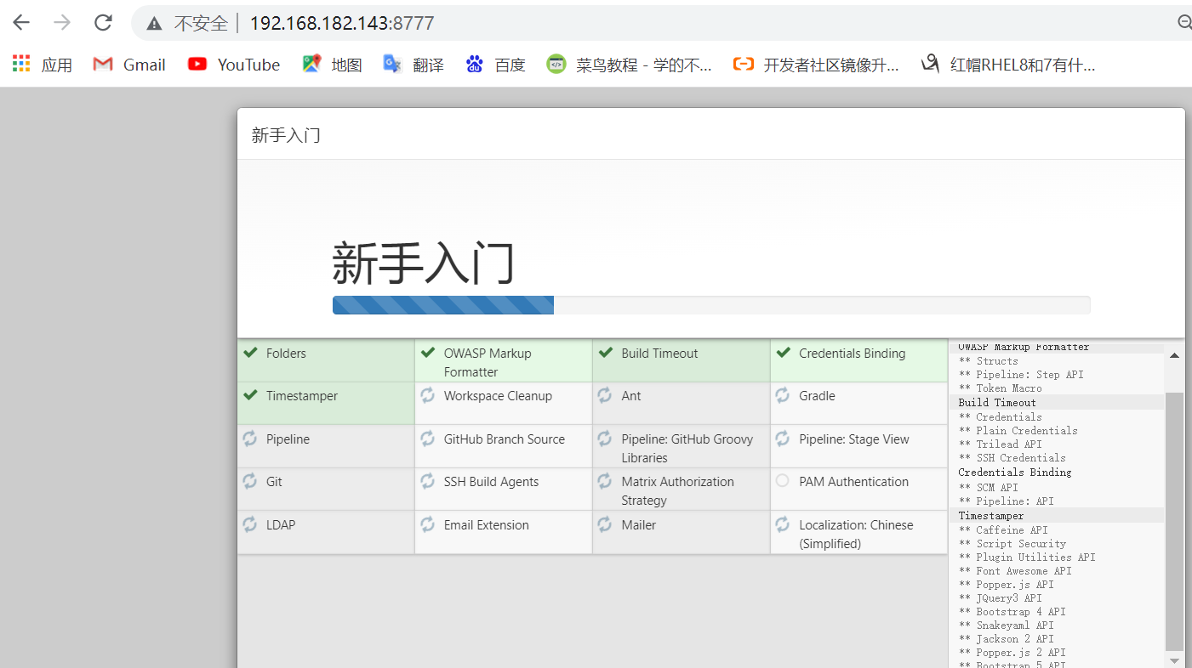Click the pending circle next to PAM Authentication
The height and width of the screenshot is (668, 1192).
coord(783,481)
